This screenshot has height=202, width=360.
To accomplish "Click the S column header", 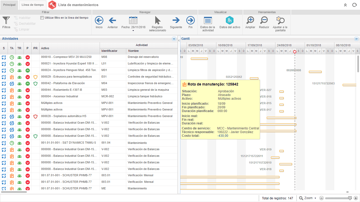I will [4, 48].
